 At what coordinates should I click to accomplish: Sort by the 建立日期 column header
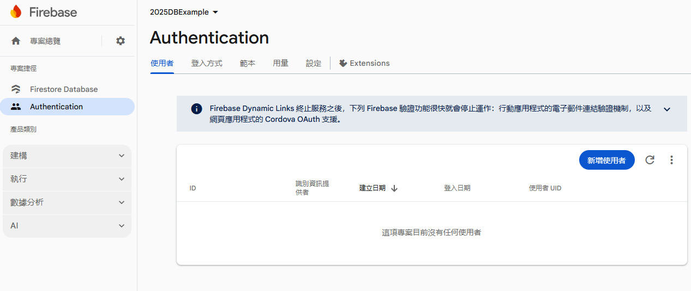tap(372, 188)
